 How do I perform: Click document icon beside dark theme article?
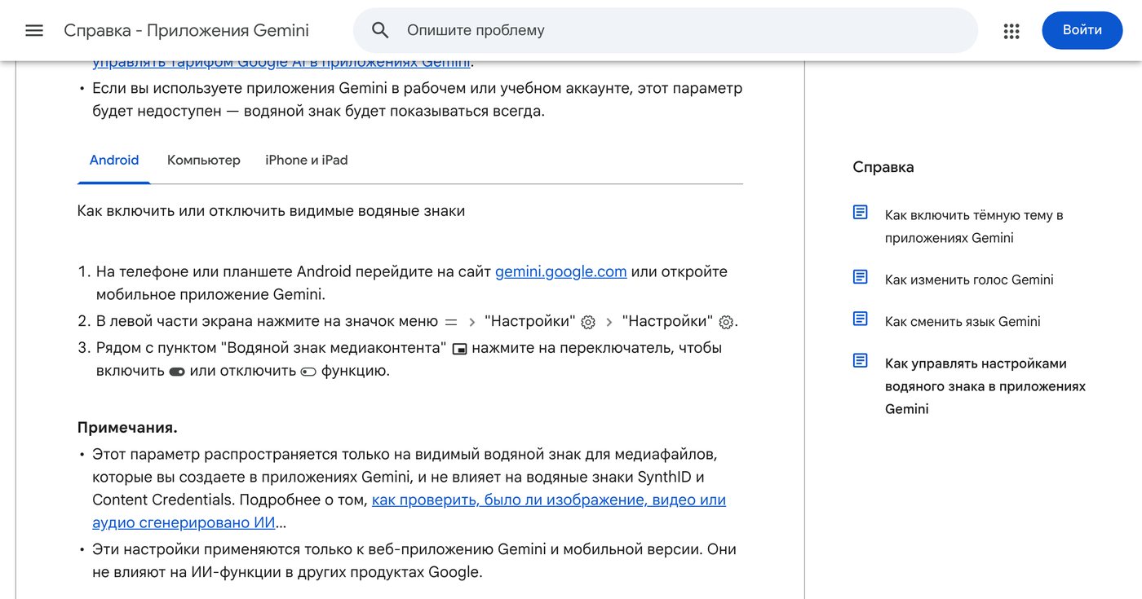pyautogui.click(x=861, y=213)
